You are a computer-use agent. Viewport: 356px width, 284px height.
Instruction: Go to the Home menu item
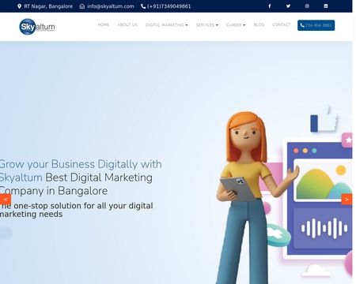[x=104, y=24]
